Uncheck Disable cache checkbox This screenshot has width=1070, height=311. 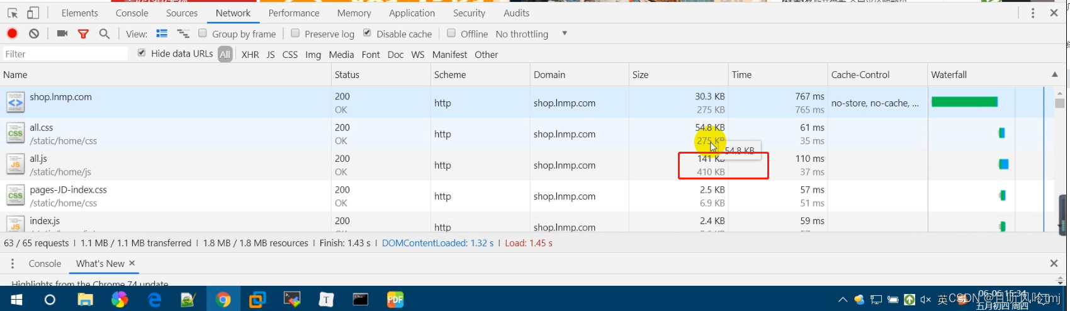pyautogui.click(x=367, y=33)
